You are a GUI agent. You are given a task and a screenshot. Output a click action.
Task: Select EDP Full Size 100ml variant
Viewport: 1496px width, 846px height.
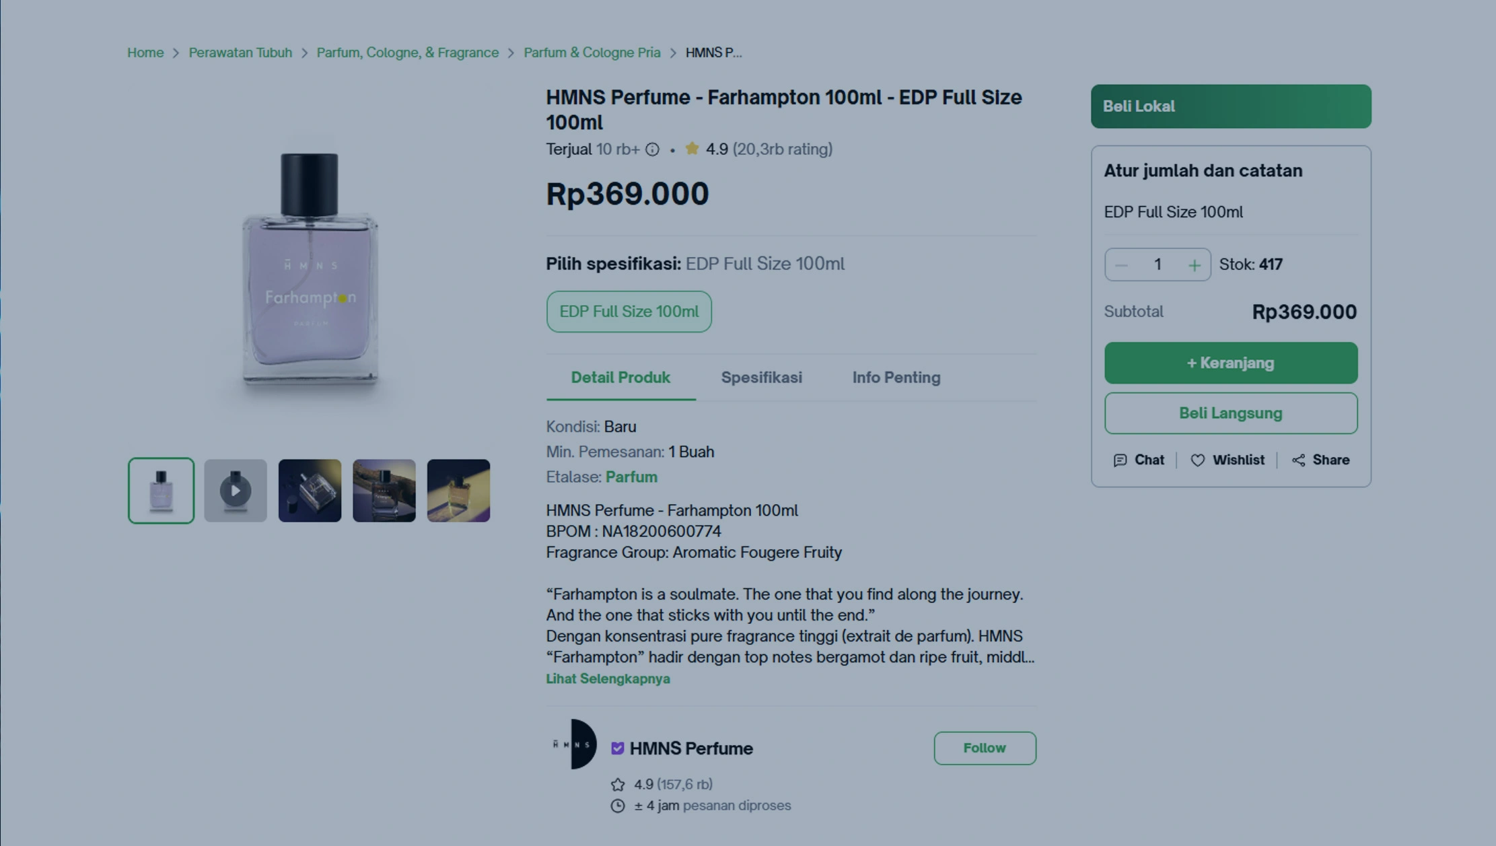(629, 312)
